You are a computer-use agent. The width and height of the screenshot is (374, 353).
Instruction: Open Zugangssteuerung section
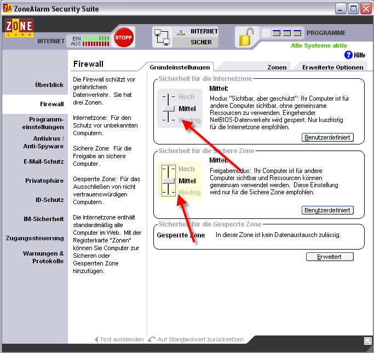[35, 238]
